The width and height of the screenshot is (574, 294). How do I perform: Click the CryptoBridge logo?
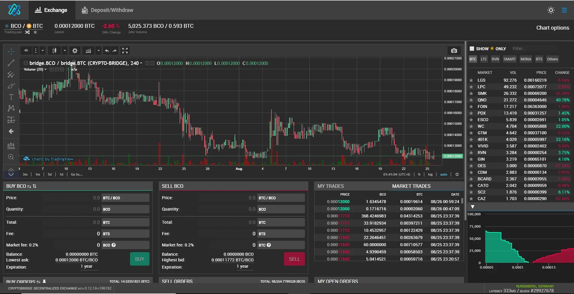pyautogui.click(x=14, y=10)
